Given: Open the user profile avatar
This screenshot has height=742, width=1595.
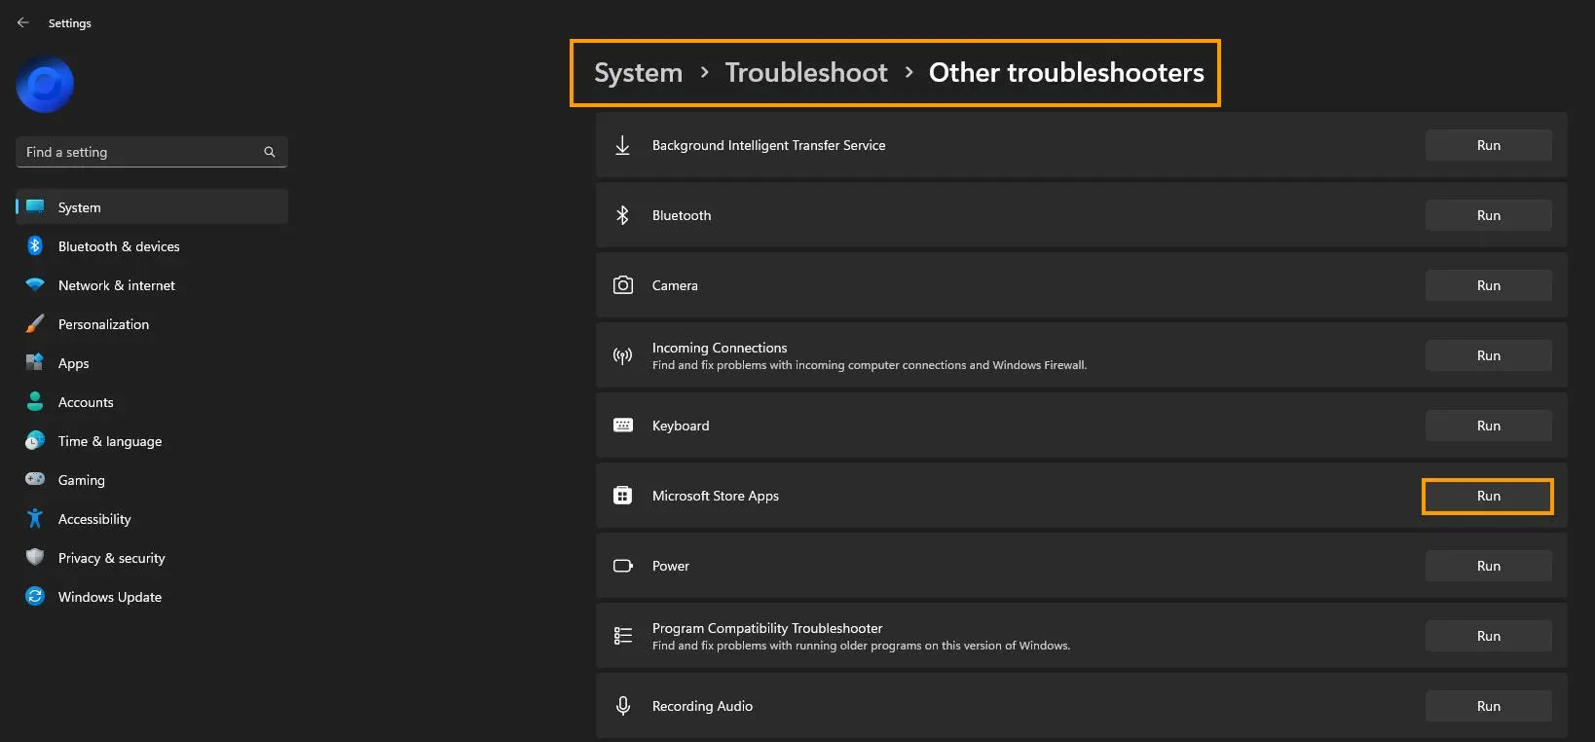Looking at the screenshot, I should (x=45, y=85).
